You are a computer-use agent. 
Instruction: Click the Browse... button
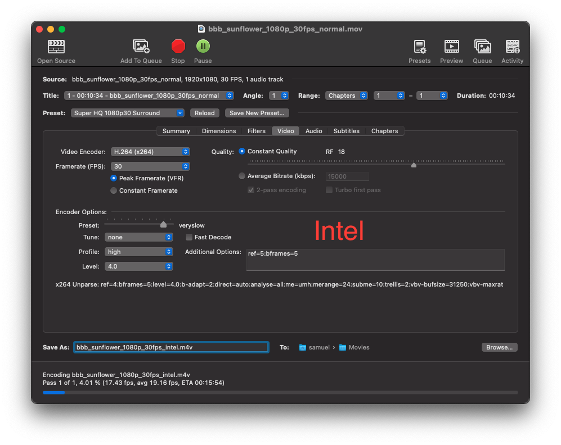[500, 347]
